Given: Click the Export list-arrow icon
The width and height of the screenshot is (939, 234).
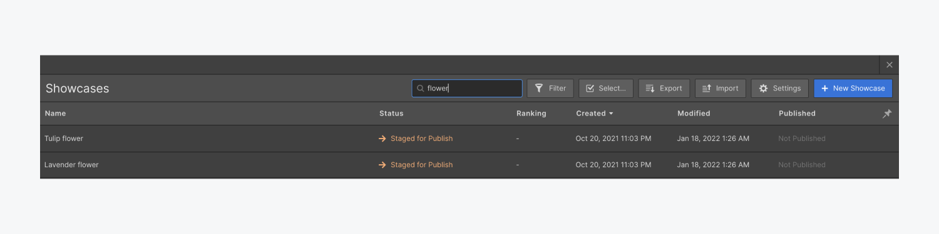Looking at the screenshot, I should (x=650, y=89).
